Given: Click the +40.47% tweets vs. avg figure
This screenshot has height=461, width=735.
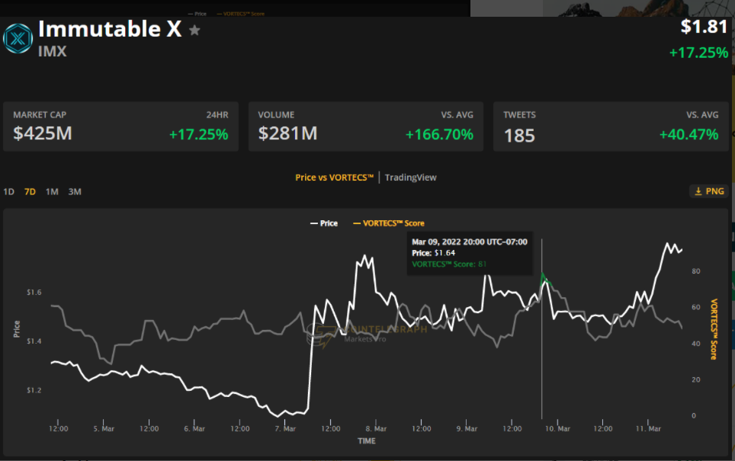Looking at the screenshot, I should [x=688, y=135].
